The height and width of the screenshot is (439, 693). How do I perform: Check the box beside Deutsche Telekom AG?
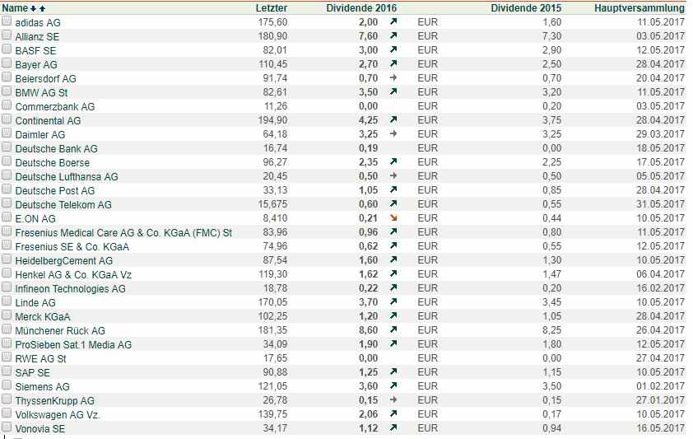click(7, 203)
